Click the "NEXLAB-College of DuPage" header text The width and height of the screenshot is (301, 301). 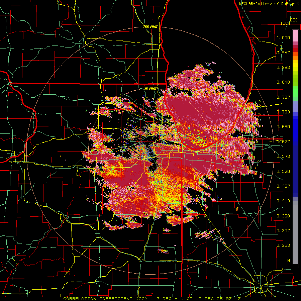pyautogui.click(x=267, y=4)
